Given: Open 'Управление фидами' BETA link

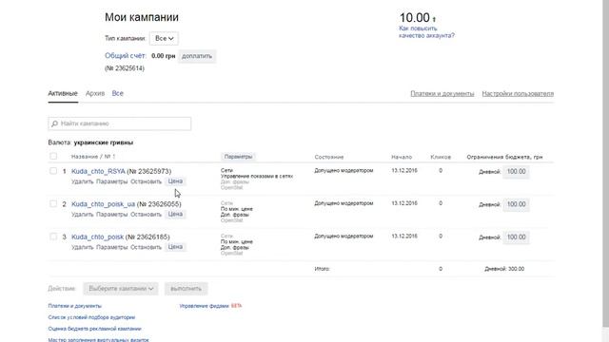Looking at the screenshot, I should [210, 306].
